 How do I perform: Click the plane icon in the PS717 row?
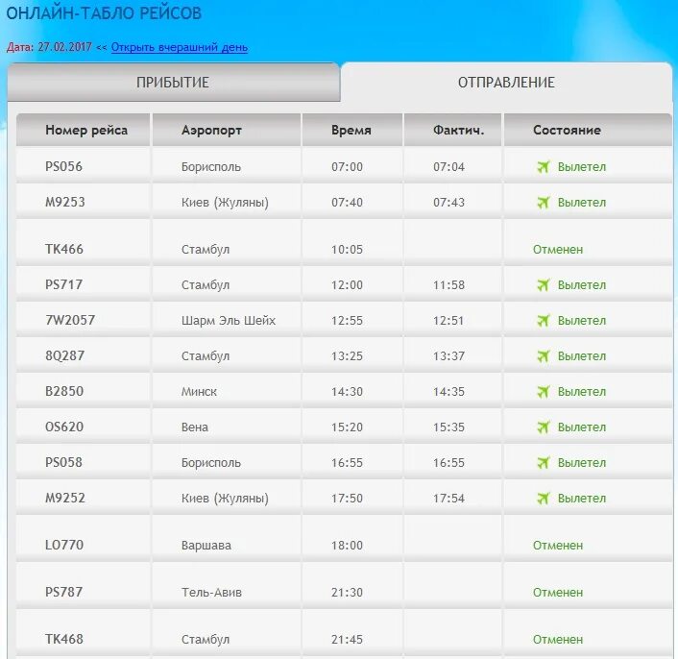click(x=544, y=285)
